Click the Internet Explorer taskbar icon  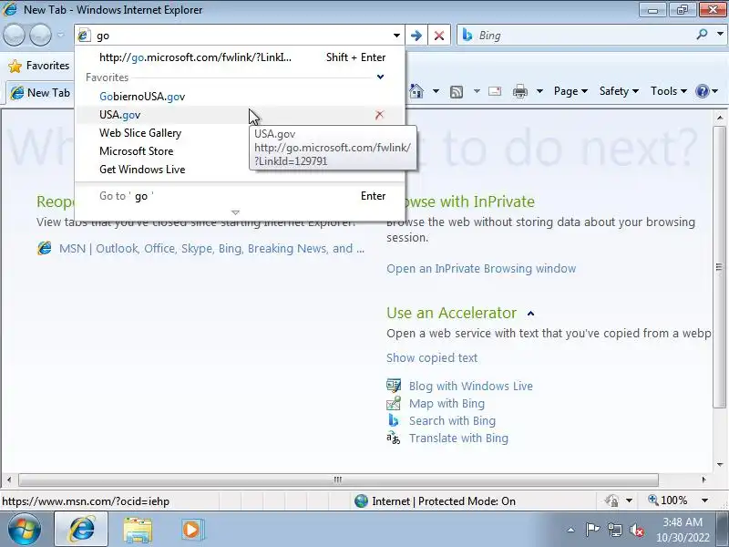click(x=82, y=530)
